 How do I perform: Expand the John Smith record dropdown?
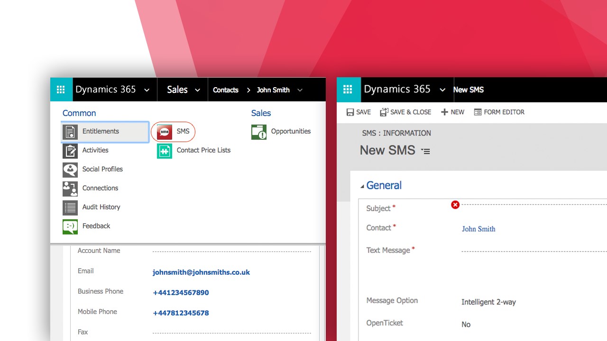tap(300, 90)
